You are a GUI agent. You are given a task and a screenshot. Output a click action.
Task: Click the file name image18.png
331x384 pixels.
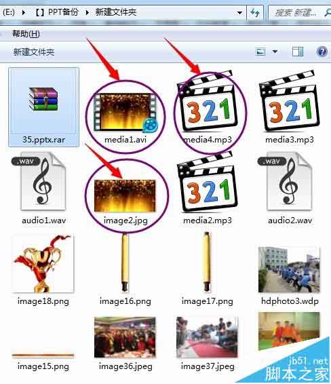tap(43, 301)
